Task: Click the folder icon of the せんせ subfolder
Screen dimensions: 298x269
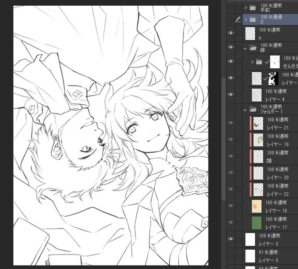Action: pos(259,62)
